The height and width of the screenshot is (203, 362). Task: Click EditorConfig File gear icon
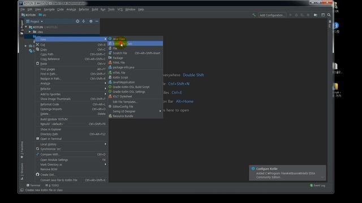[110, 107]
